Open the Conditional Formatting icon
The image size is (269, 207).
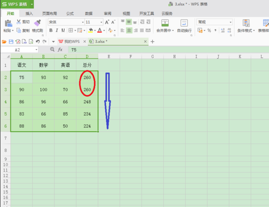pyautogui.click(x=246, y=23)
